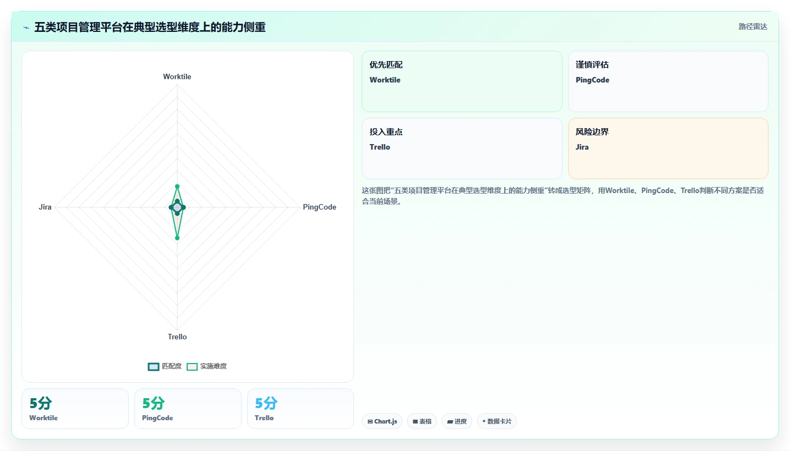Click the bottom 实施难度 data point on Trello axis
The image size is (790, 451).
click(x=177, y=238)
